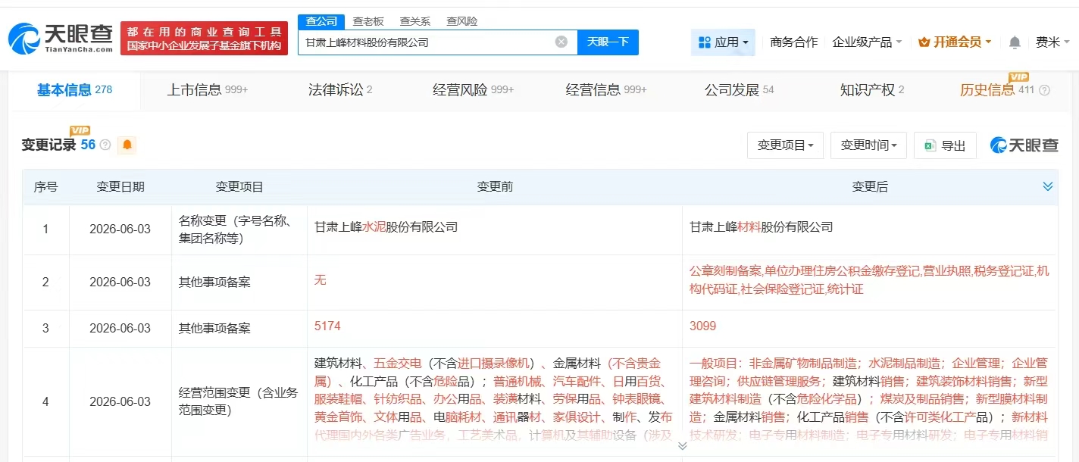Switch to the 经营信息 tab
This screenshot has width=1079, height=462.
click(606, 90)
